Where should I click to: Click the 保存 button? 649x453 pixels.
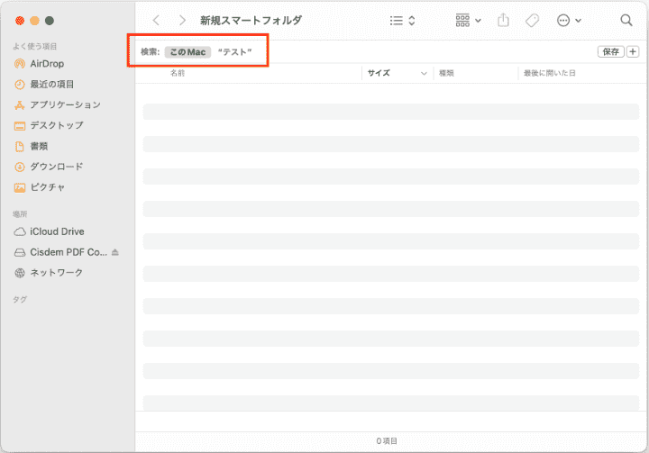point(610,52)
